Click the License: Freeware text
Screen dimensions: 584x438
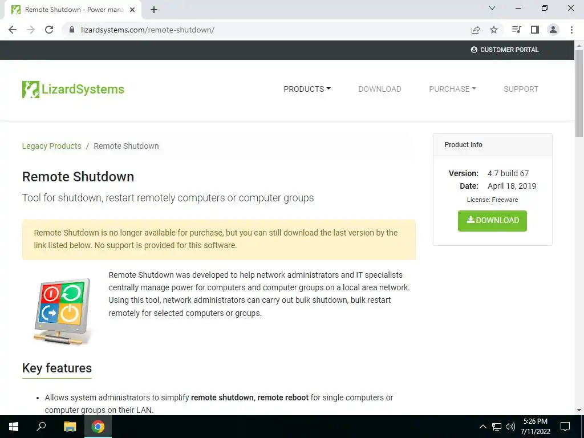coord(492,200)
